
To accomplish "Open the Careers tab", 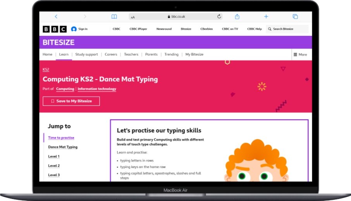I will [111, 54].
